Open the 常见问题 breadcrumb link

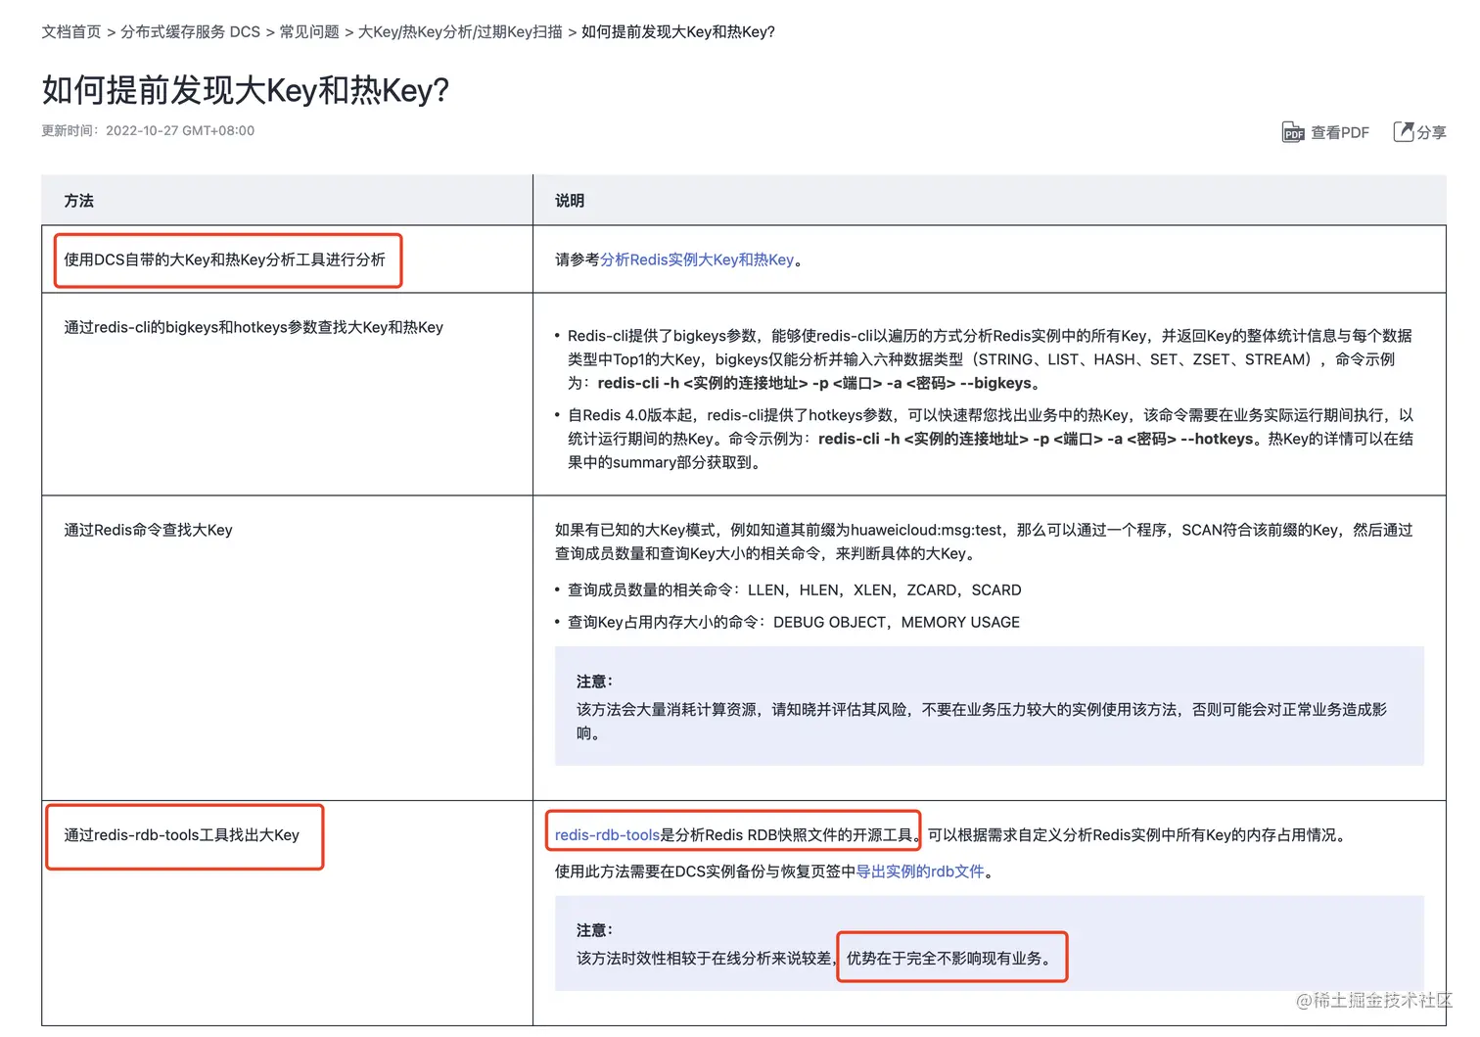309,32
